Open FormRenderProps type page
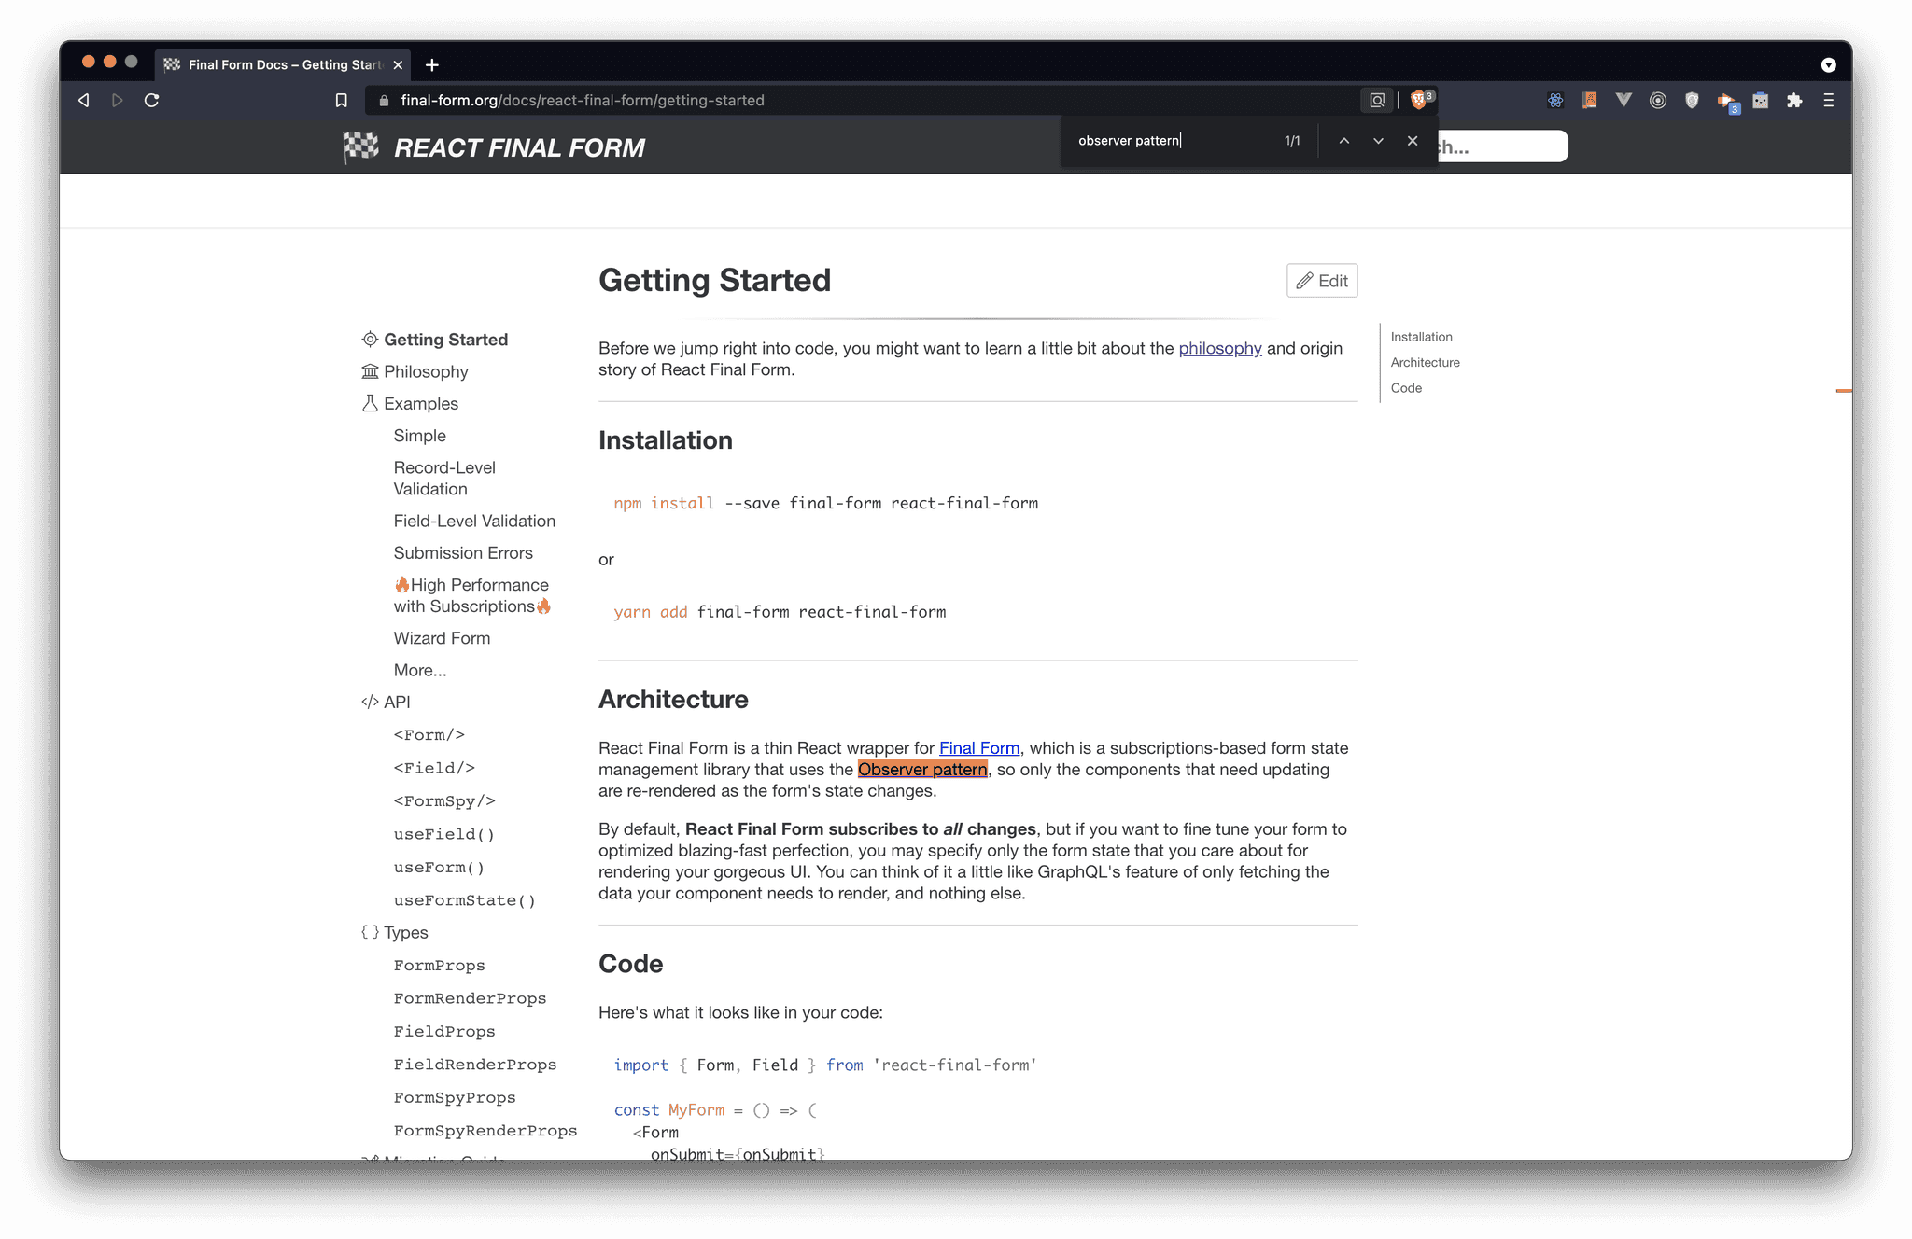The height and width of the screenshot is (1239, 1912). [470, 998]
